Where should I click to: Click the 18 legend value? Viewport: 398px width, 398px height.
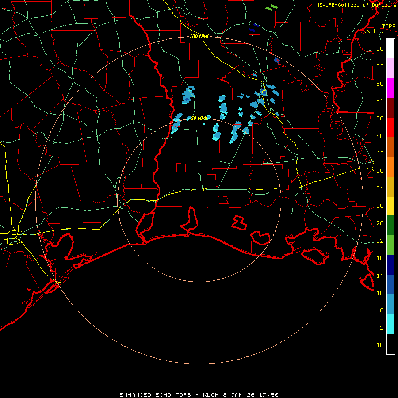[x=380, y=258]
